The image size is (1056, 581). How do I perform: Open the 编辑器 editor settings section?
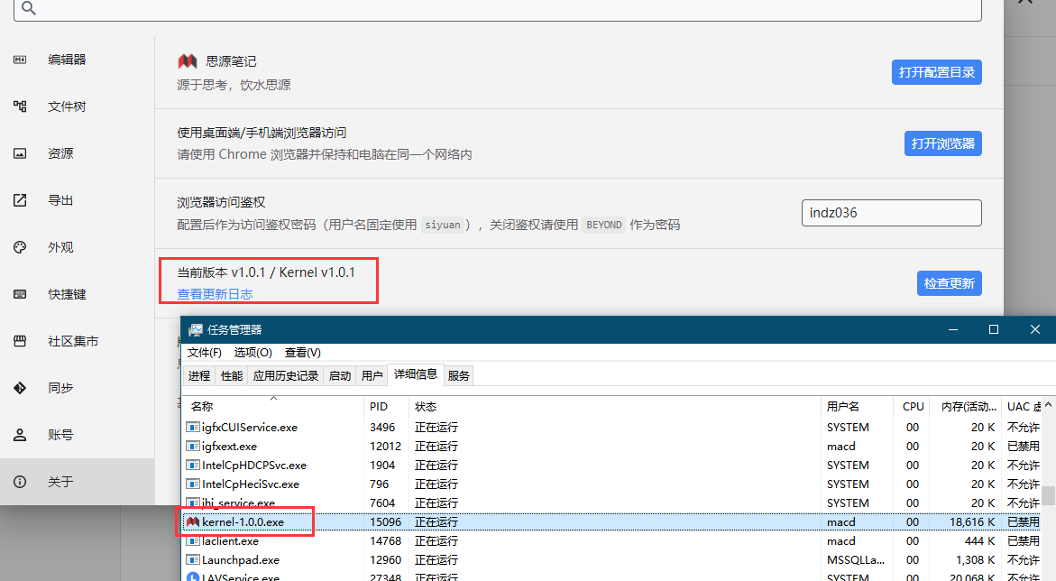[x=68, y=60]
